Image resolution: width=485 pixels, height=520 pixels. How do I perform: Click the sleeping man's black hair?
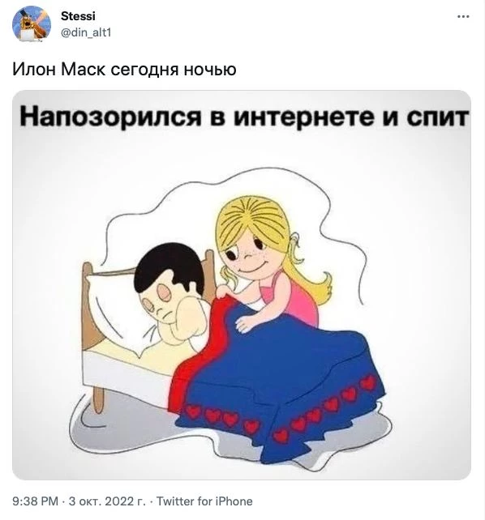(170, 267)
